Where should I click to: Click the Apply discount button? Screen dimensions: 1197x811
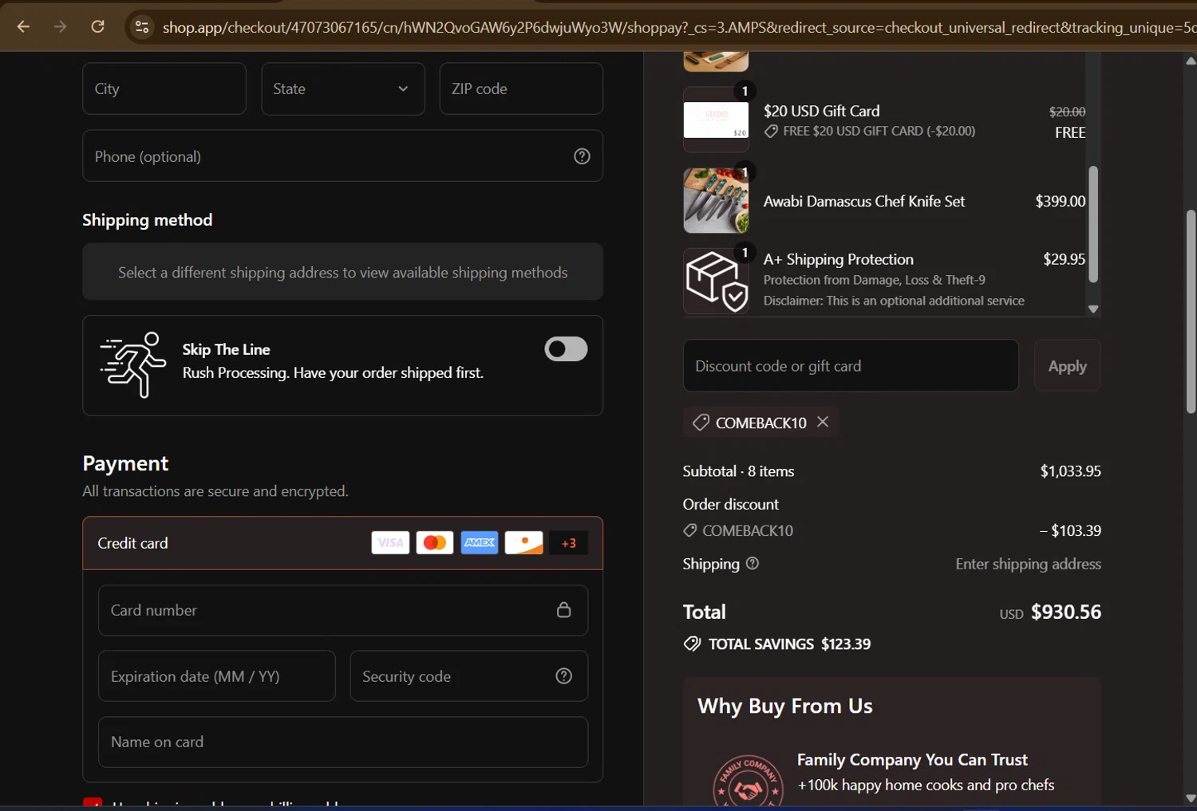(1067, 365)
